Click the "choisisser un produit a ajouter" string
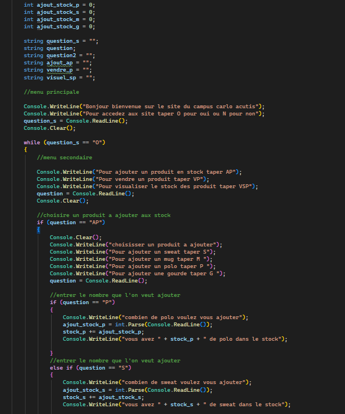Viewport: 345px width, 414px height. coord(166,244)
